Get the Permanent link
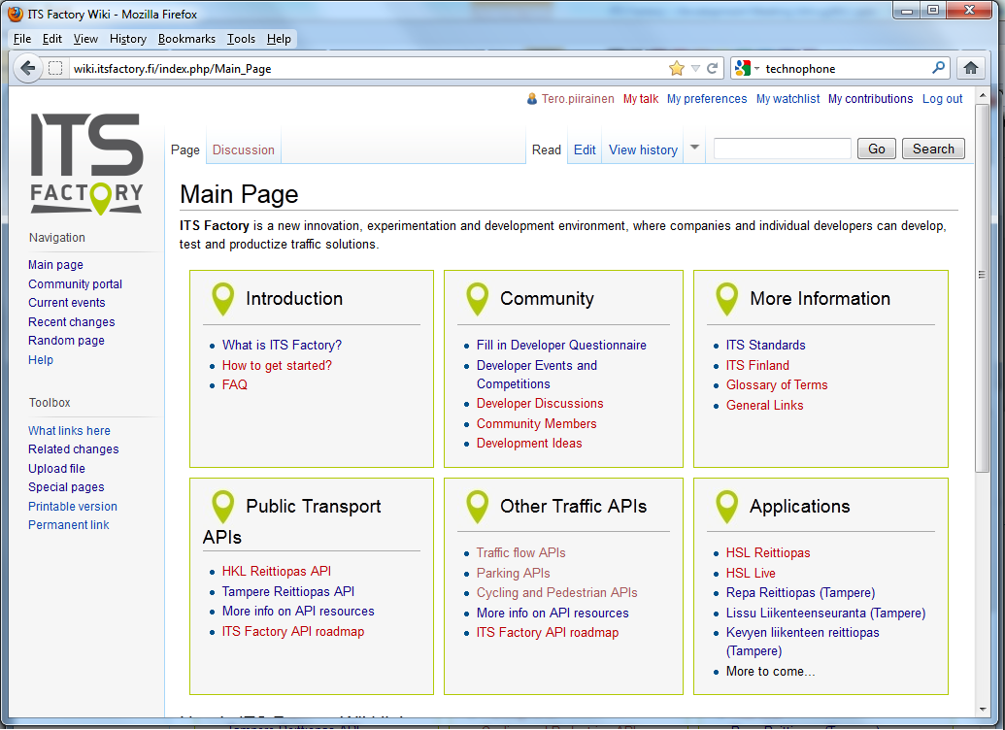 pyautogui.click(x=69, y=525)
